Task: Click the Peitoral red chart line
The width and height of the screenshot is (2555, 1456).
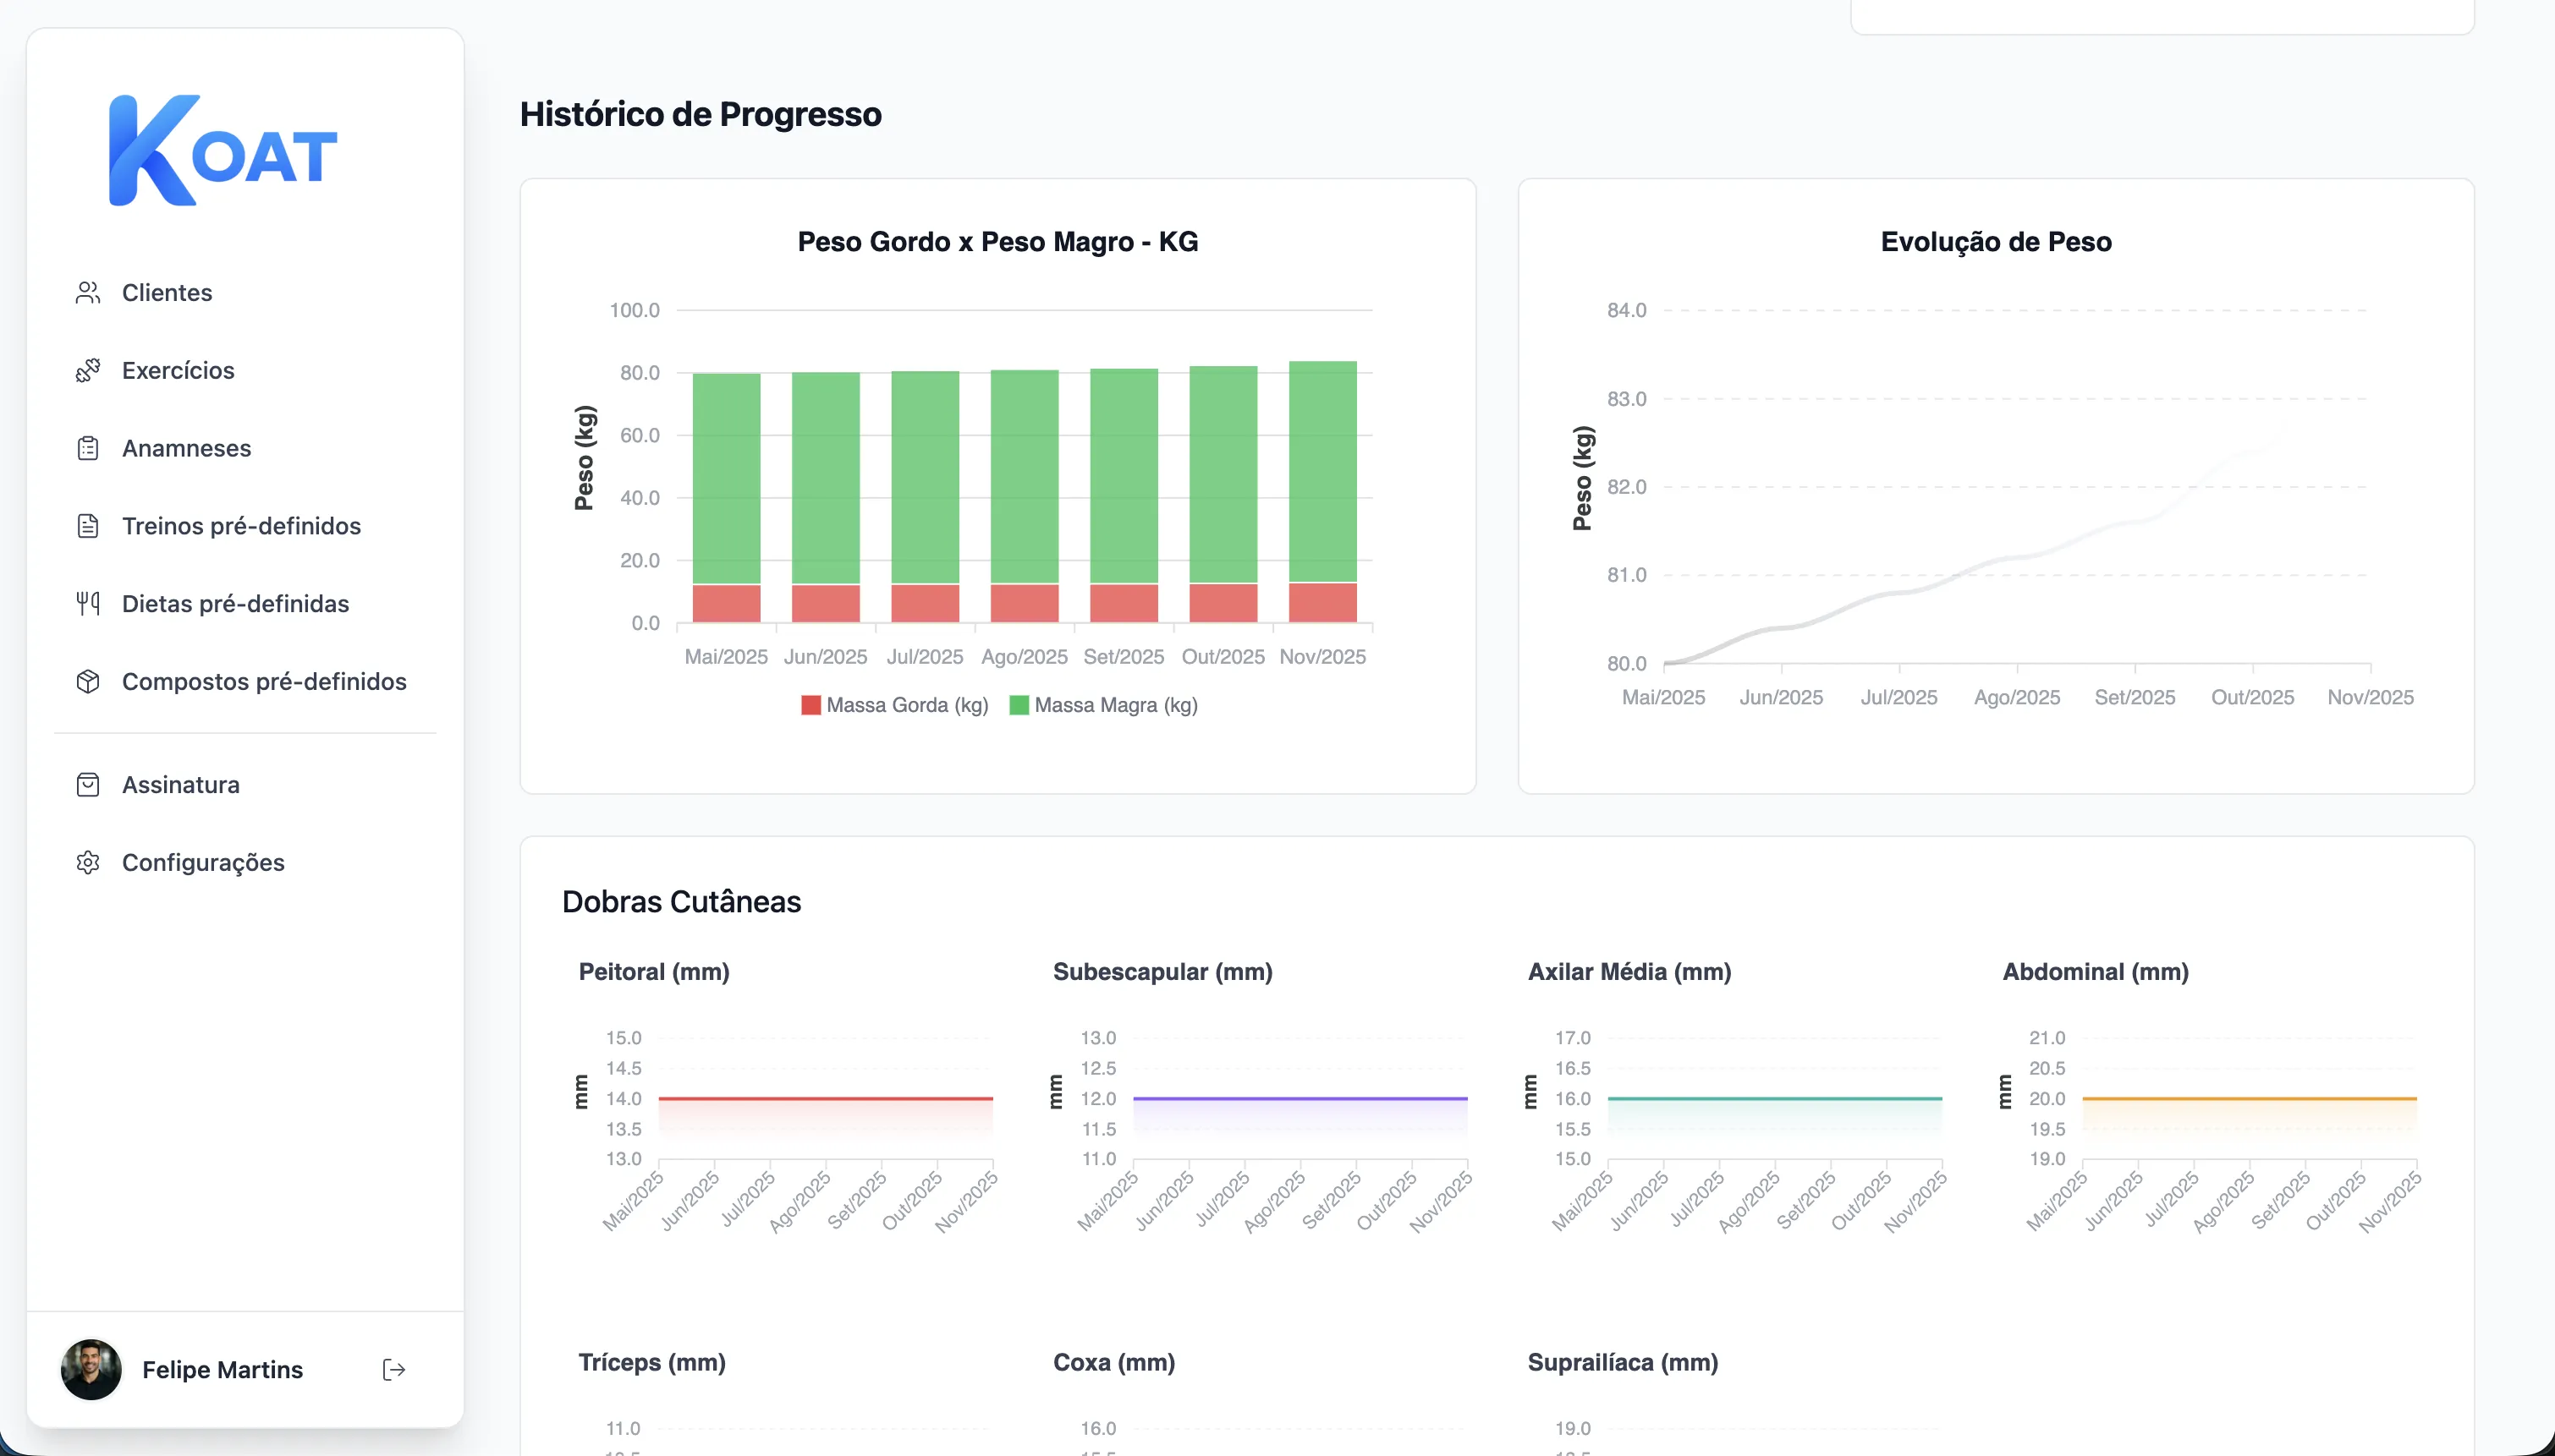Action: (x=826, y=1098)
